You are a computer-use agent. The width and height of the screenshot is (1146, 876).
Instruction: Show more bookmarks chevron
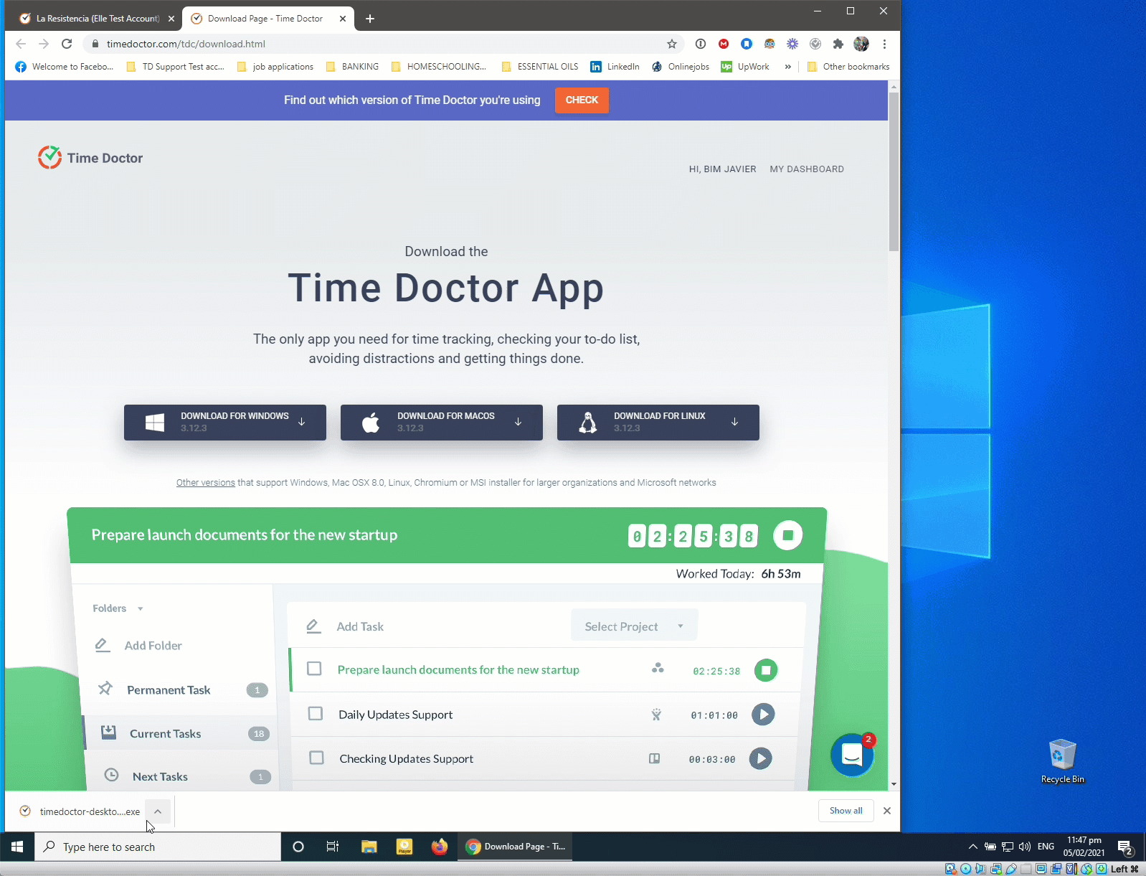point(787,67)
